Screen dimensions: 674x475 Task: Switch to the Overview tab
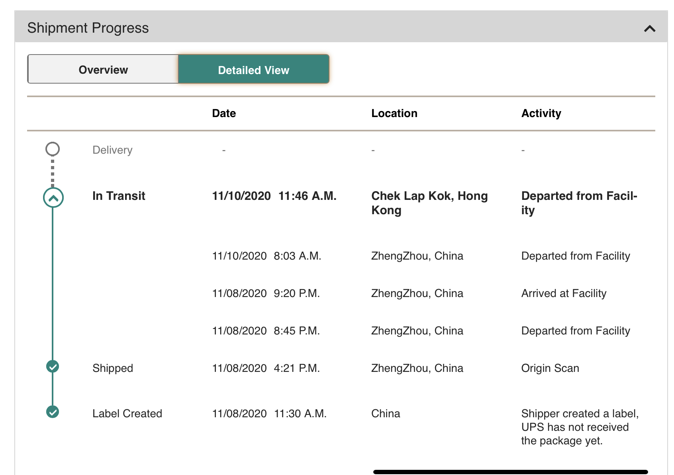103,69
